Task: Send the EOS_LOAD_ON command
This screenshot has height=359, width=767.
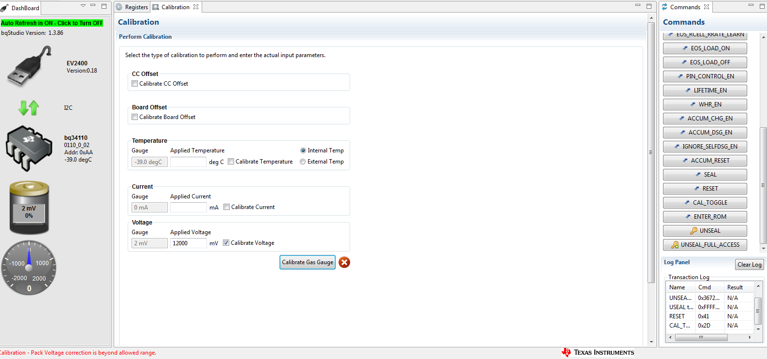Action: pyautogui.click(x=705, y=48)
